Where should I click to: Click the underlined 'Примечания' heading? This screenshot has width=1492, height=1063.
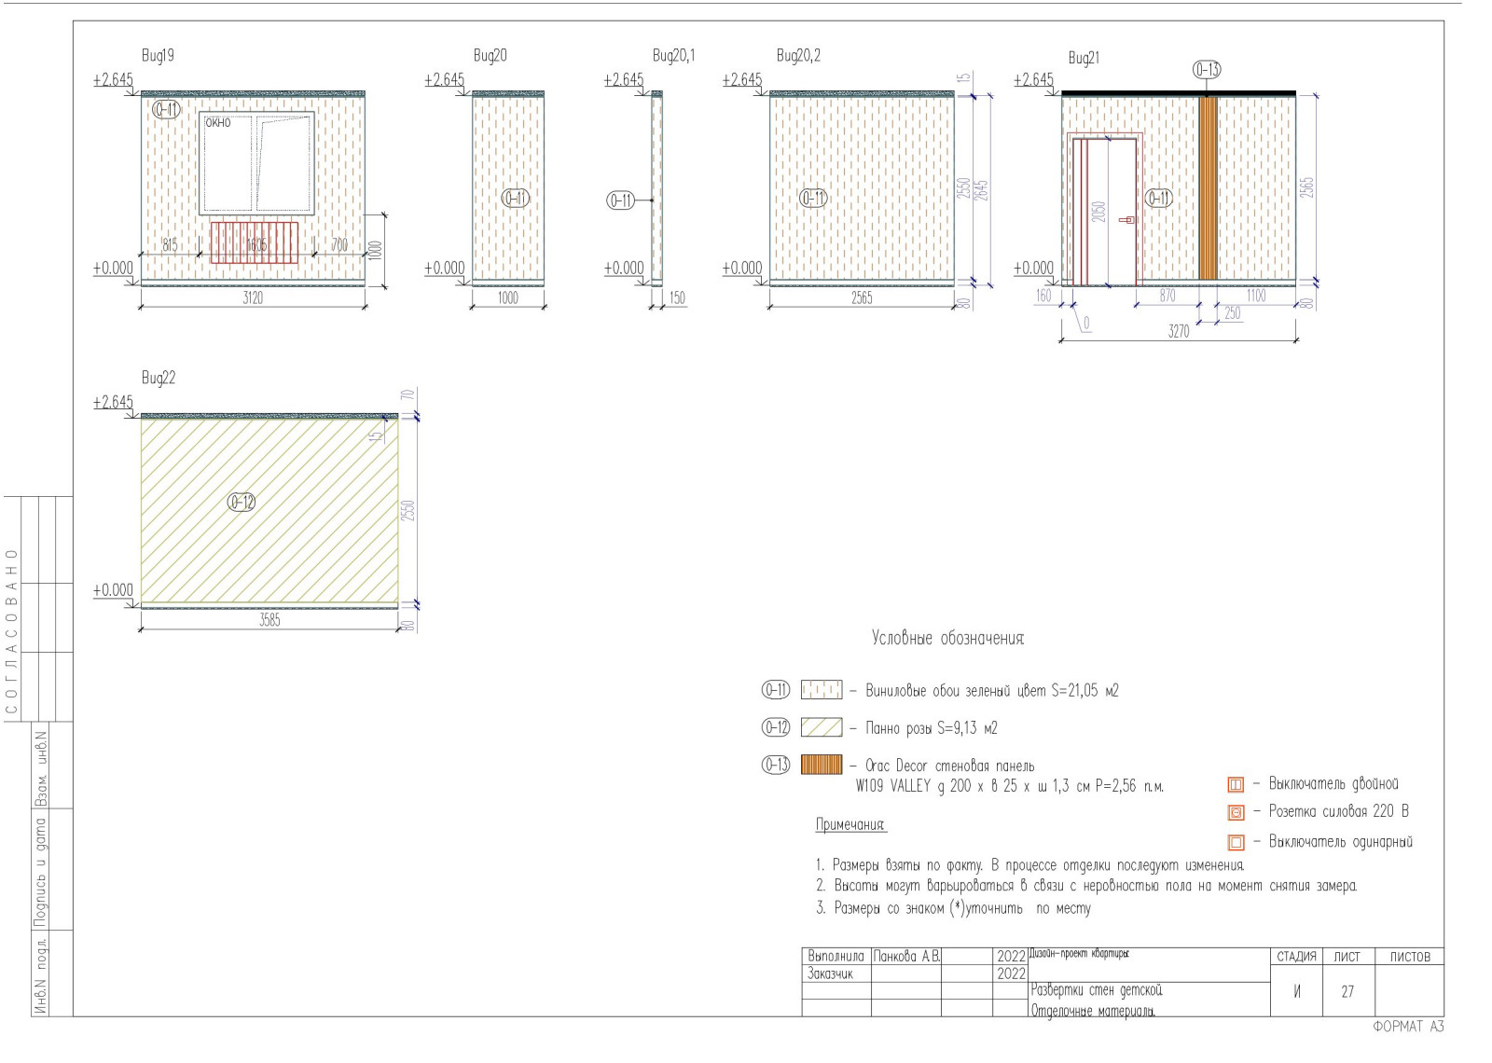pyautogui.click(x=850, y=825)
